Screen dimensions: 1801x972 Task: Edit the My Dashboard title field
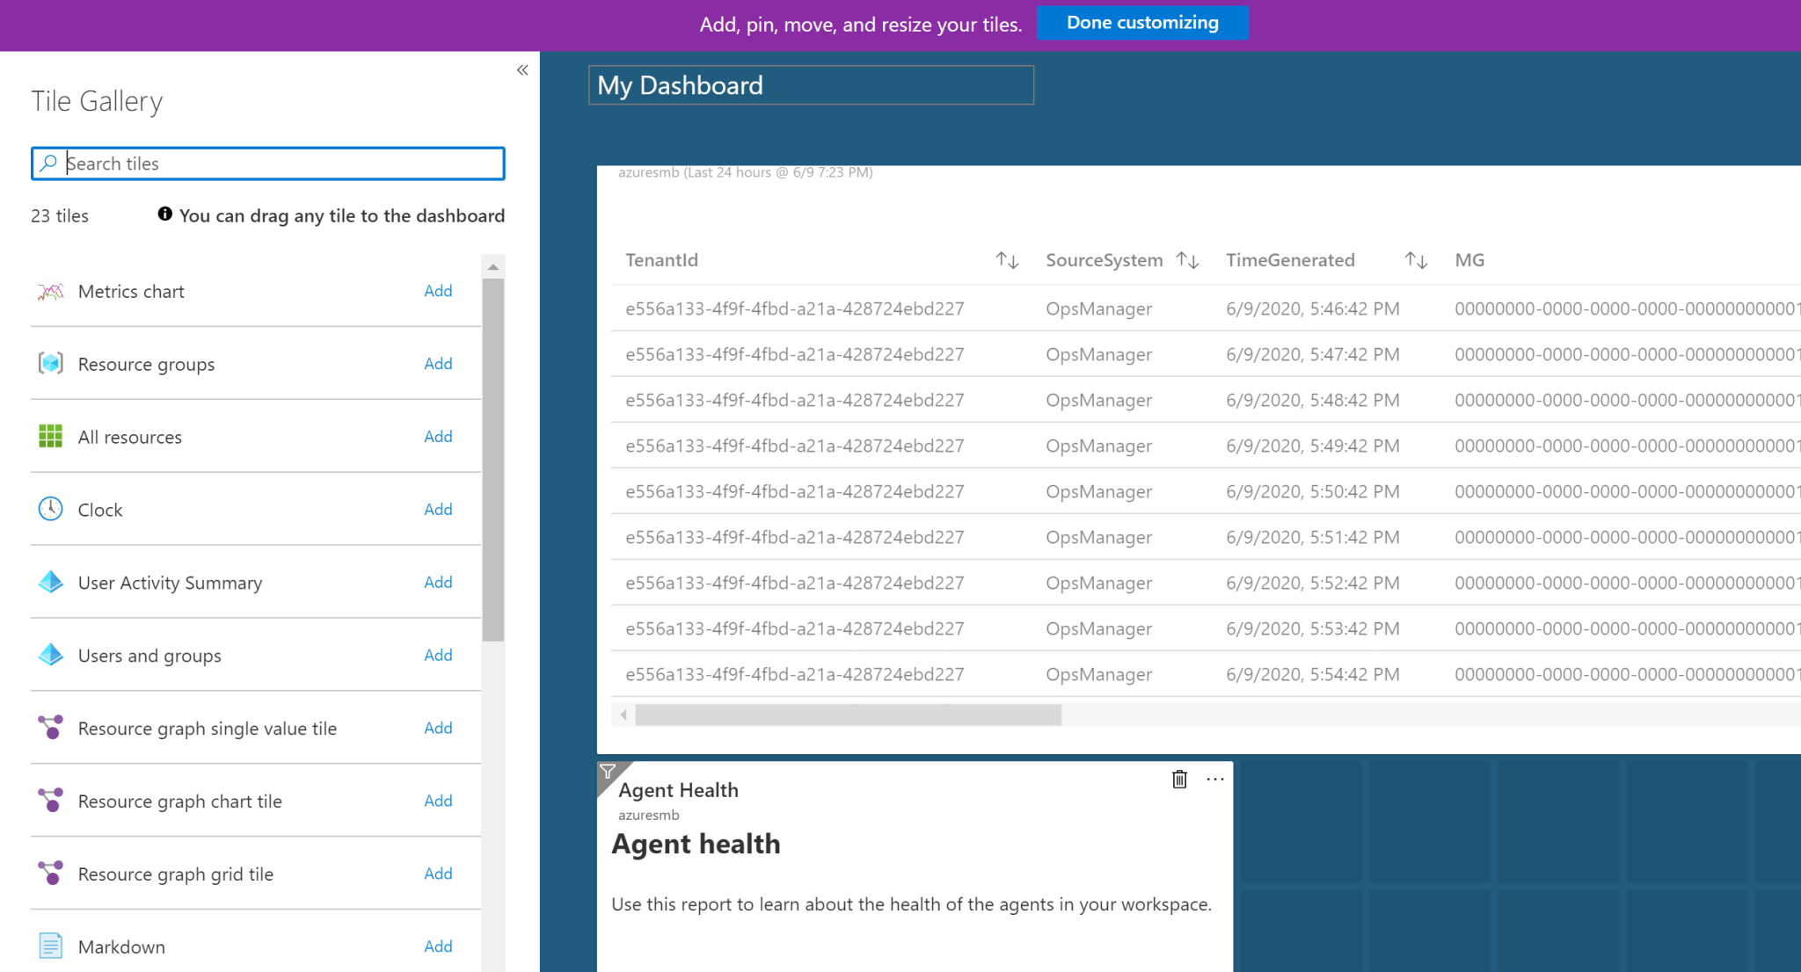(x=809, y=84)
